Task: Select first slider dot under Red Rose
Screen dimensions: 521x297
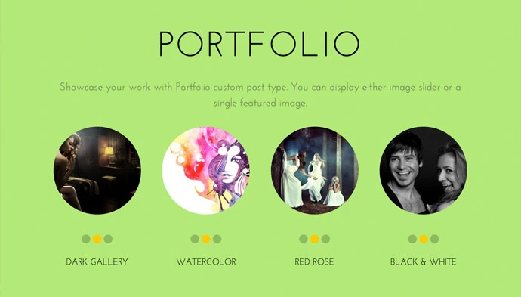Action: tap(304, 239)
